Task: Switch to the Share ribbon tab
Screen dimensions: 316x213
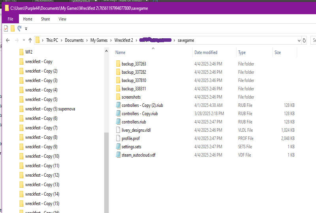Action: [45, 19]
